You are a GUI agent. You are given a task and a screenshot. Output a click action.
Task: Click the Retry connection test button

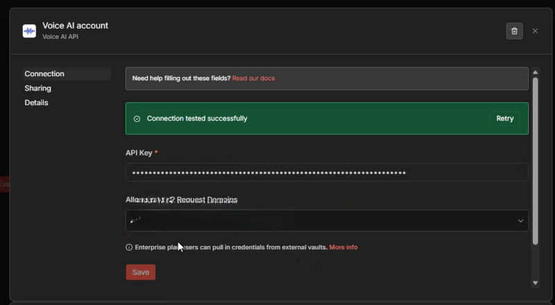point(505,119)
